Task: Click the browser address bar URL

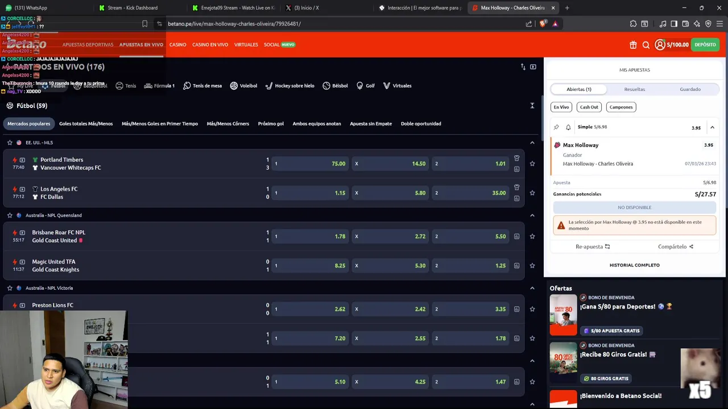Action: [234, 24]
